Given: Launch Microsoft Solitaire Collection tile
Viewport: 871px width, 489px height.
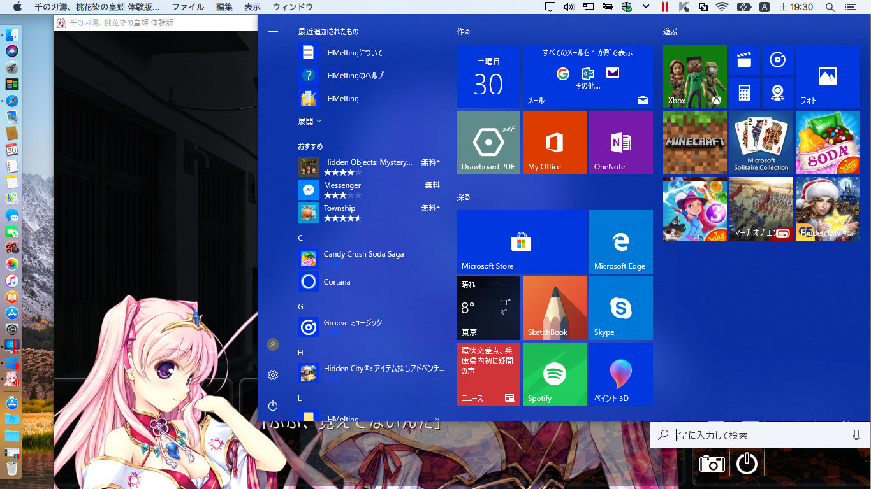Looking at the screenshot, I should pos(761,143).
